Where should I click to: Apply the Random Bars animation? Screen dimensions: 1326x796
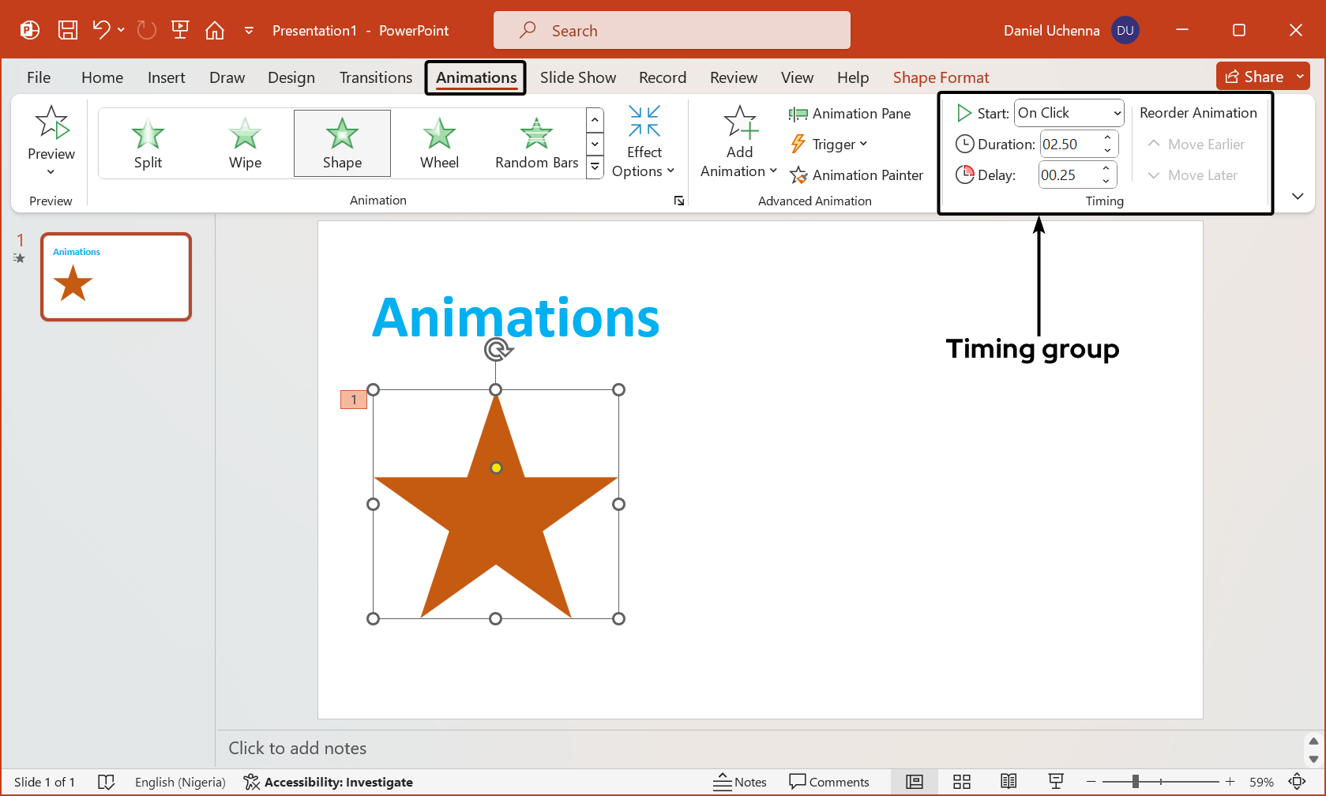535,142
